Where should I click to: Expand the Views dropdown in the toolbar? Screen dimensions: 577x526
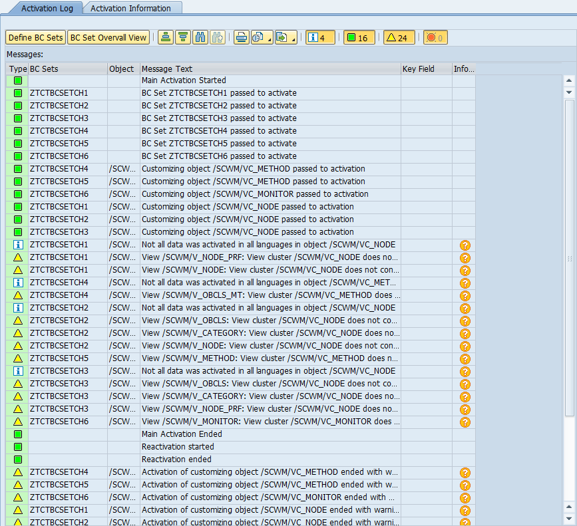tap(270, 39)
